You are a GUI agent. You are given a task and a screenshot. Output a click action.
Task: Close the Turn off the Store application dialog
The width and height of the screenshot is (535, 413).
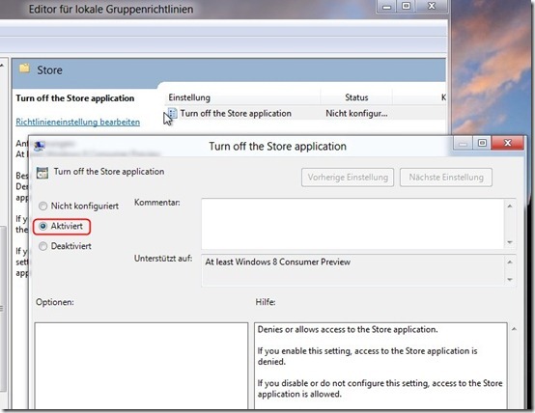click(507, 143)
